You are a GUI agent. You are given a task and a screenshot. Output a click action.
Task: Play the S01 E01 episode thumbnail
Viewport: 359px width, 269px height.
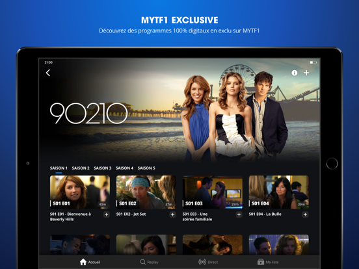pyautogui.click(x=80, y=192)
